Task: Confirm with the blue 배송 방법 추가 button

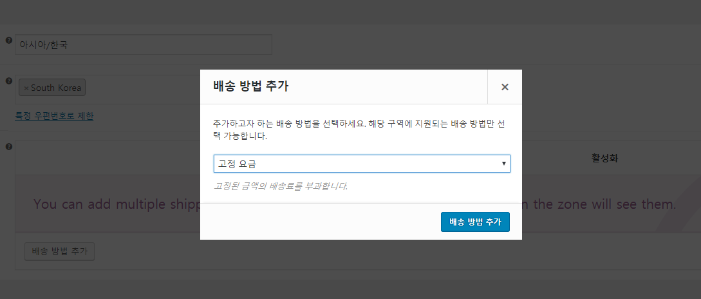Action: tap(475, 222)
